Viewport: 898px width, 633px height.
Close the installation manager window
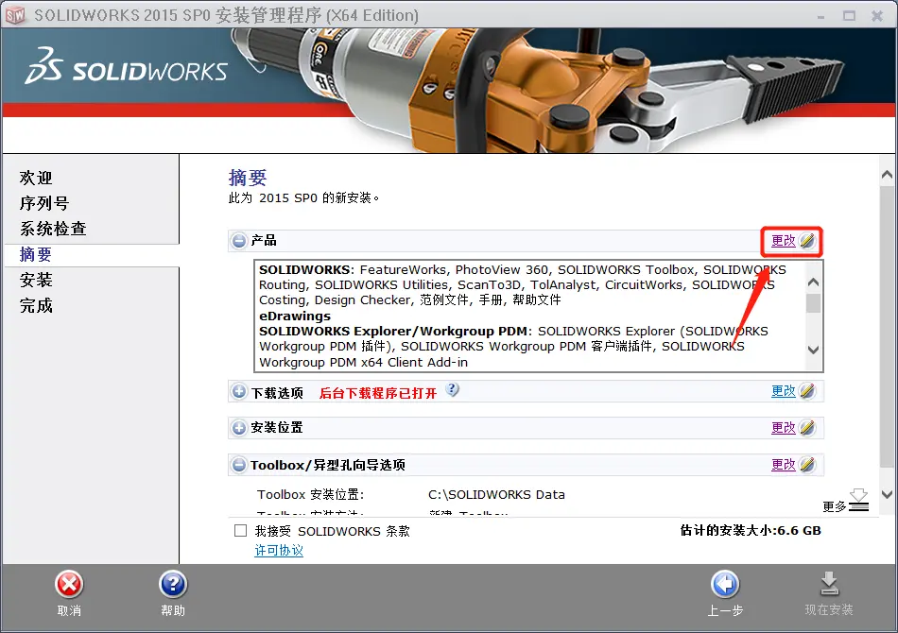[877, 16]
